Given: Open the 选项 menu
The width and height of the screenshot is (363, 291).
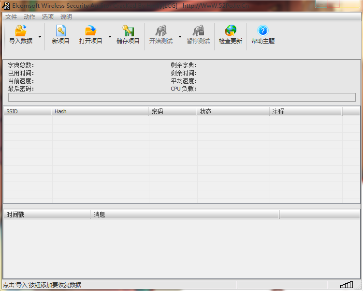Looking at the screenshot, I should (48, 16).
